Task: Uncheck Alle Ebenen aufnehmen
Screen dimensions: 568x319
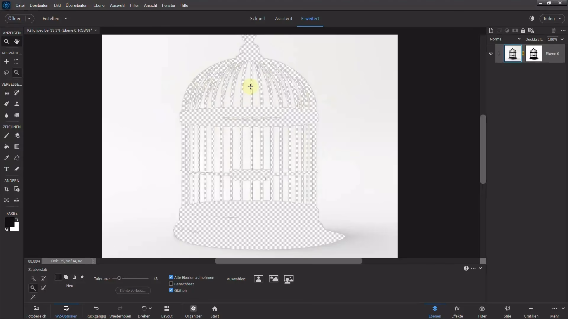Action: coord(171,277)
